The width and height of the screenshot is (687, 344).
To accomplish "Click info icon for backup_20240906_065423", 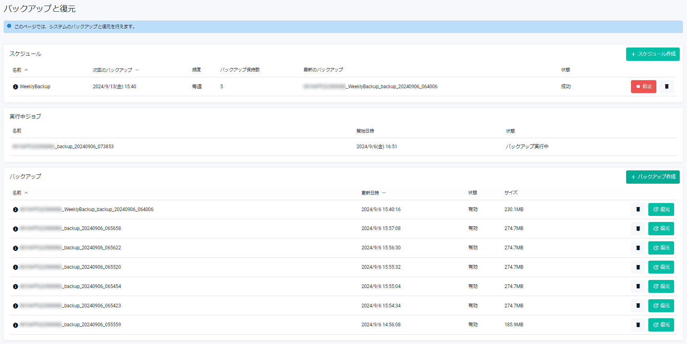I will coord(15,306).
